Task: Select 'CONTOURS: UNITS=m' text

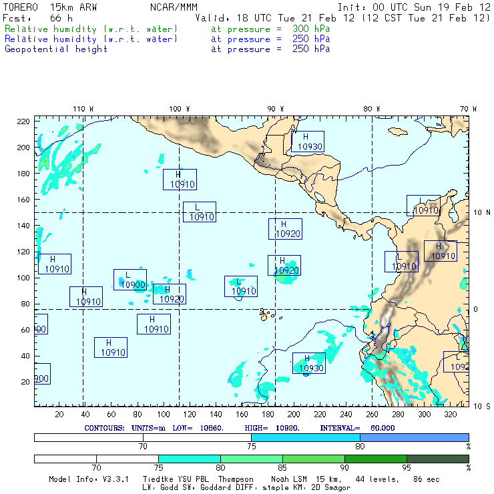Action: (125, 428)
